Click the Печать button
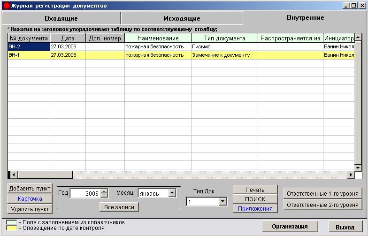Screen dimensions: 368x236 tap(255, 190)
